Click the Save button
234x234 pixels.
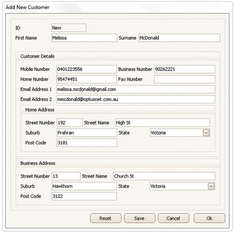pos(140,218)
